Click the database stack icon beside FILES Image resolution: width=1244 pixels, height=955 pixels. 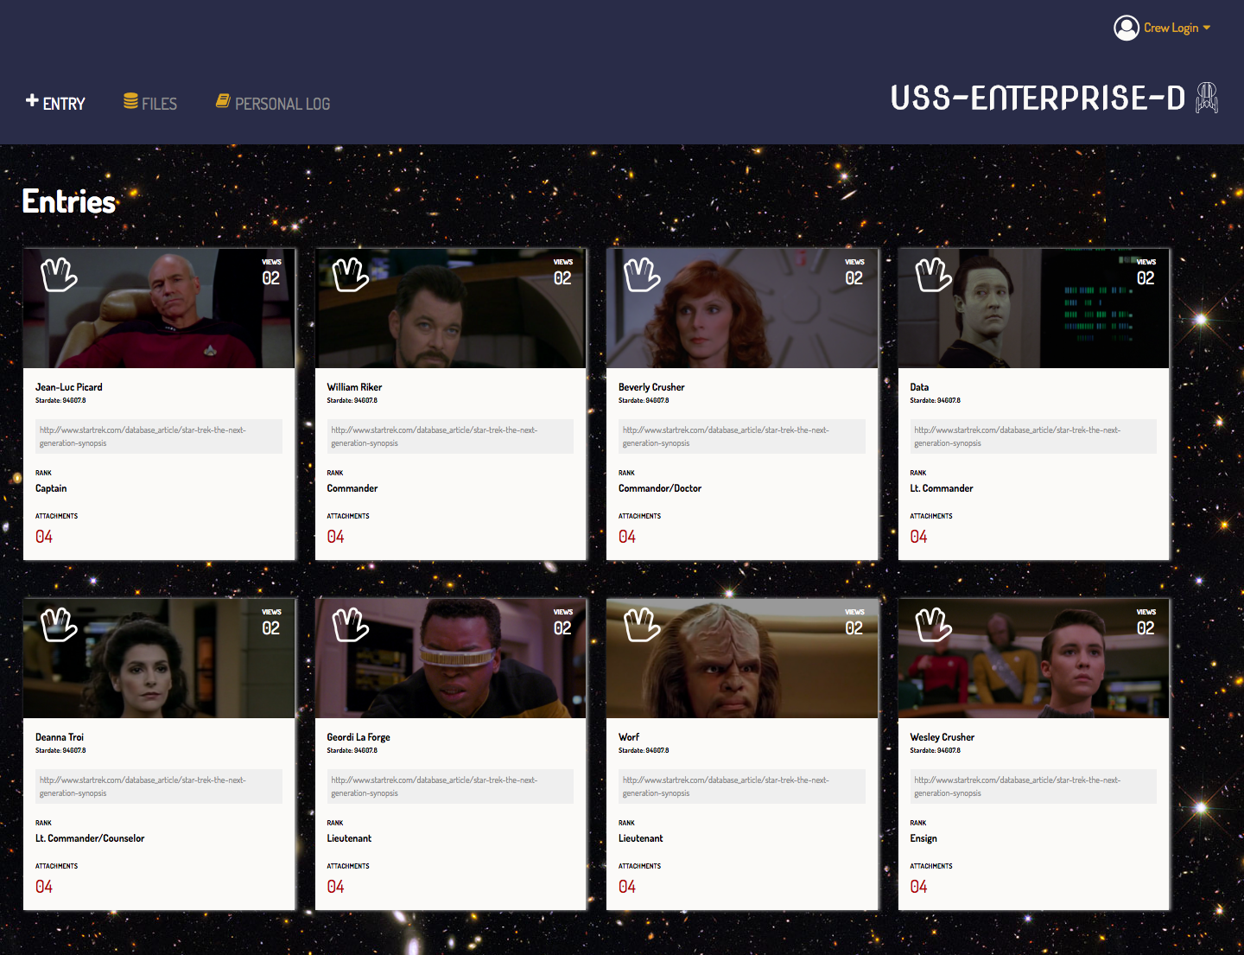pyautogui.click(x=130, y=101)
